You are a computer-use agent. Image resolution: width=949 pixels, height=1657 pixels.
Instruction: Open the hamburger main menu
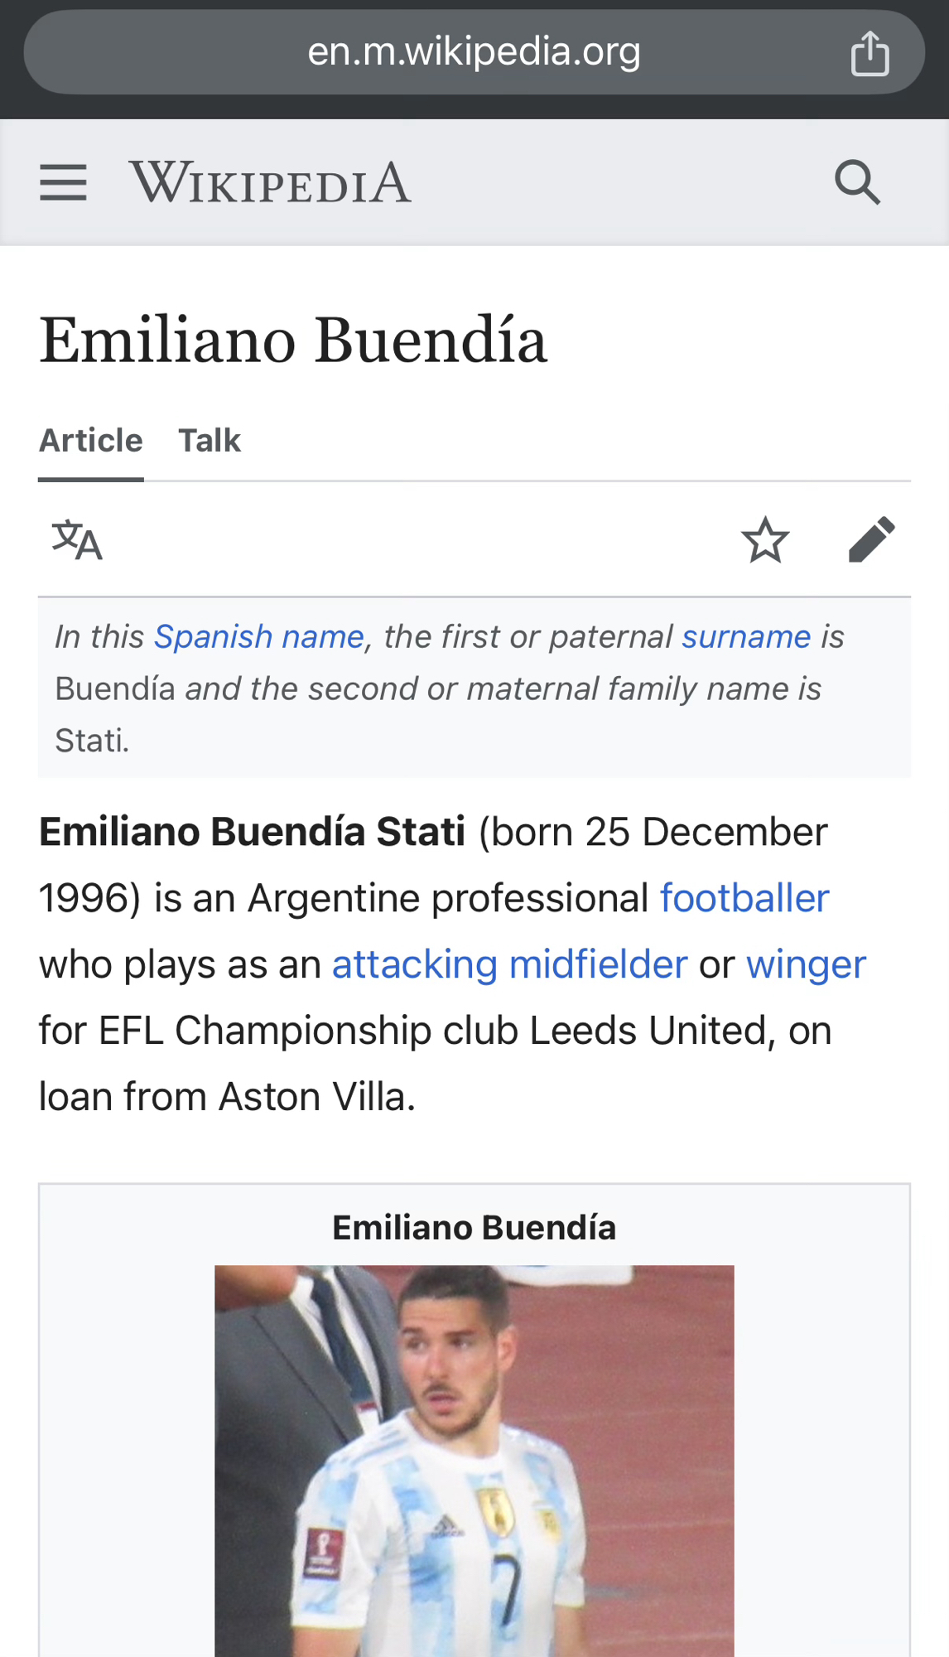63,182
